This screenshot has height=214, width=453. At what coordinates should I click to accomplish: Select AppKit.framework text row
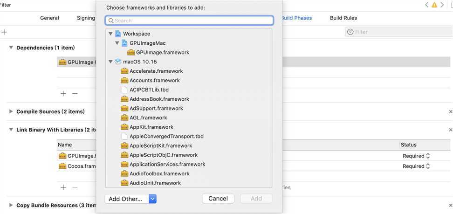[x=151, y=127]
